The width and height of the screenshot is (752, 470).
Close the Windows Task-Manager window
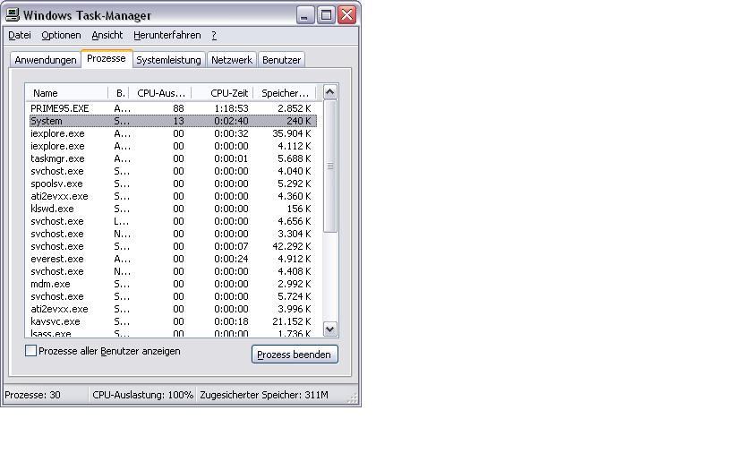[346, 15]
